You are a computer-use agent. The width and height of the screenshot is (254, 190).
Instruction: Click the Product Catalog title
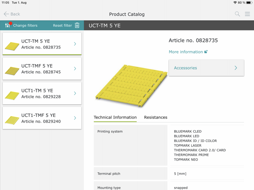tap(127, 14)
